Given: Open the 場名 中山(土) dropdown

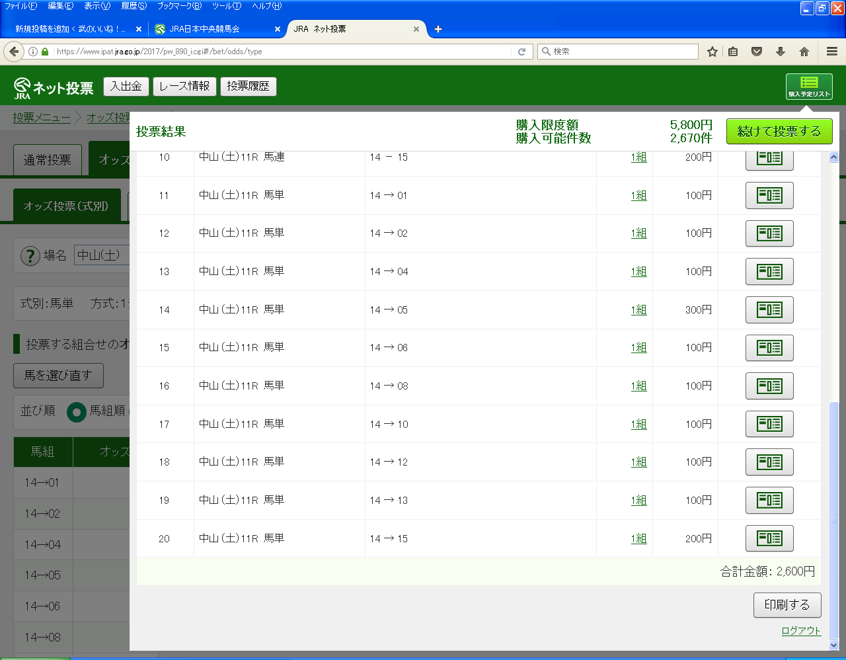Looking at the screenshot, I should (x=102, y=255).
